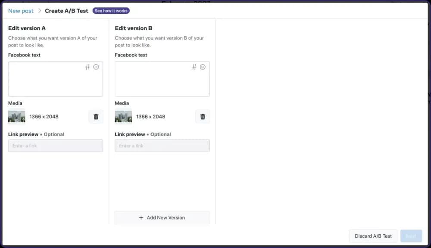Image resolution: width=431 pixels, height=248 pixels.
Task: Go back to New post breadcrumb
Action: pyautogui.click(x=21, y=11)
